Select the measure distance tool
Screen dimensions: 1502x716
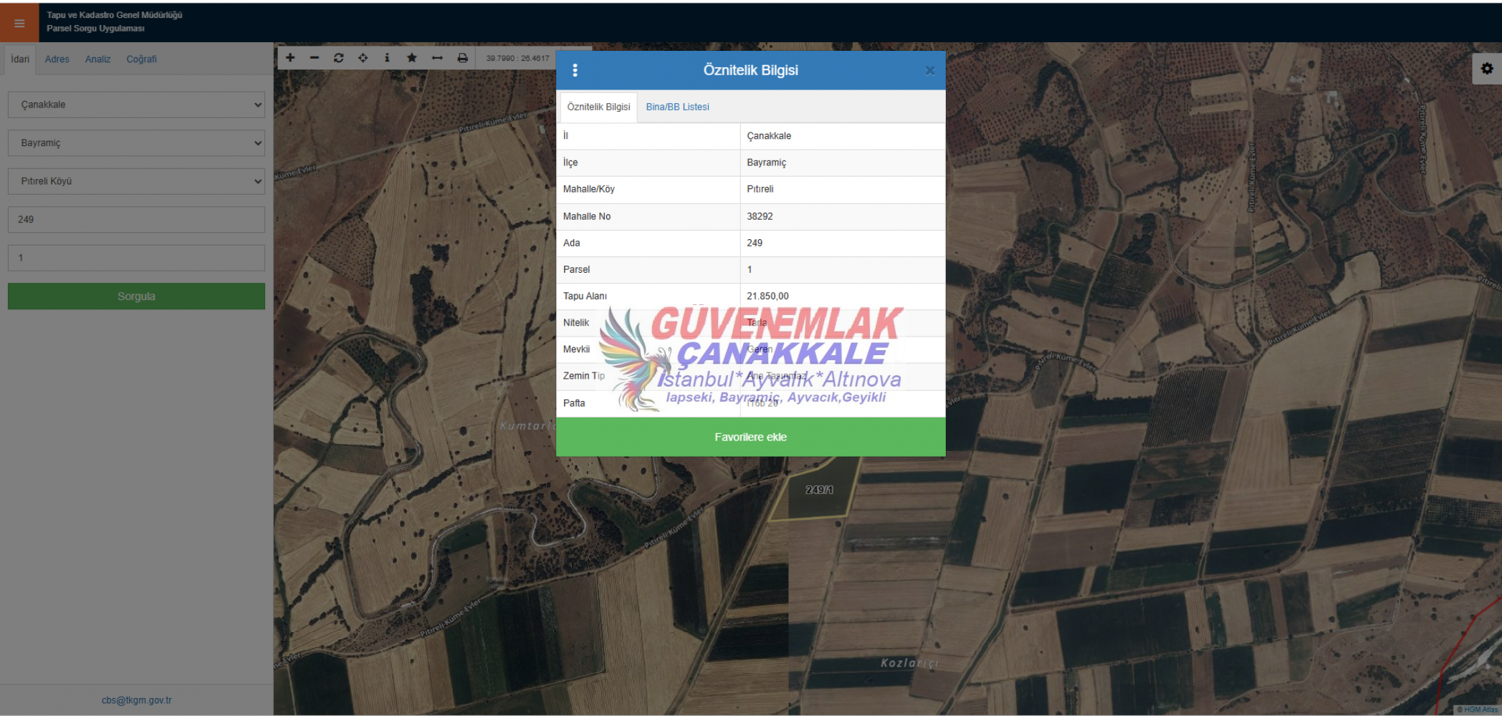pyautogui.click(x=437, y=58)
